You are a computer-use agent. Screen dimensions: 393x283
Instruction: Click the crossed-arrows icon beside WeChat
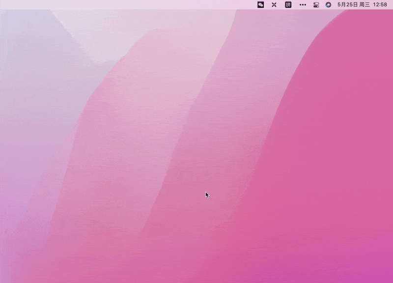[274, 4]
